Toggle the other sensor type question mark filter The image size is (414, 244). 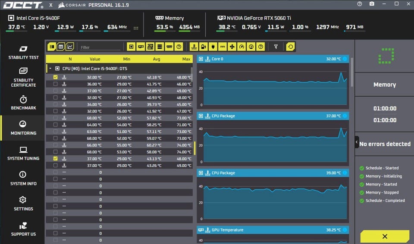coord(260,47)
